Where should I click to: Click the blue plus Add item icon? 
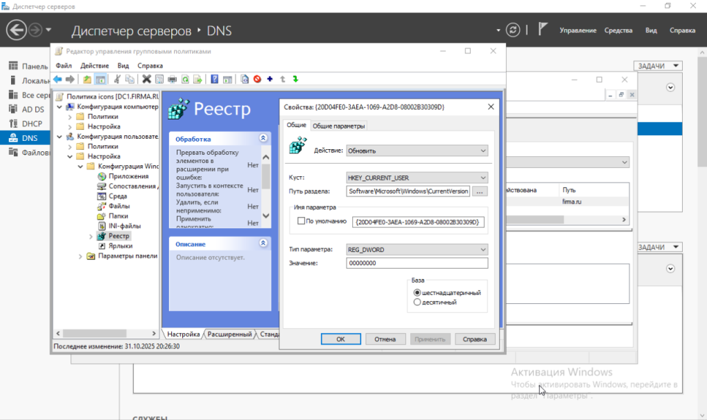click(x=270, y=79)
